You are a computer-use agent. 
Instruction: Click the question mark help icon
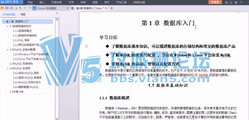click(x=240, y=2)
